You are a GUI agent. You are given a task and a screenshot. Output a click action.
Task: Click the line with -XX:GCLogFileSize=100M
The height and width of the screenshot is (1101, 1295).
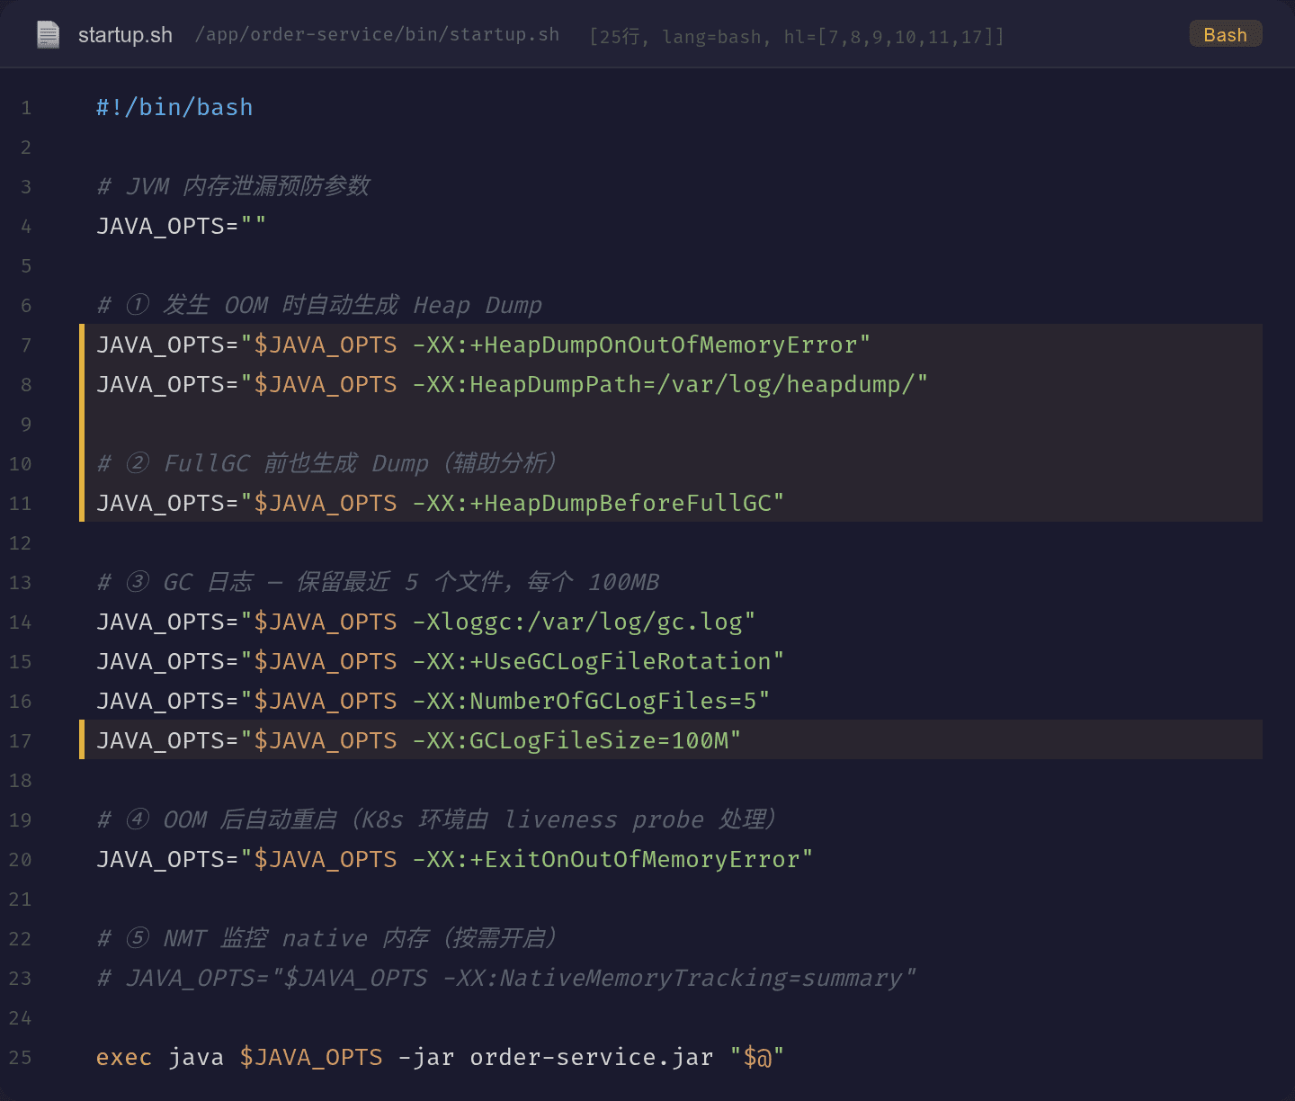671,740
